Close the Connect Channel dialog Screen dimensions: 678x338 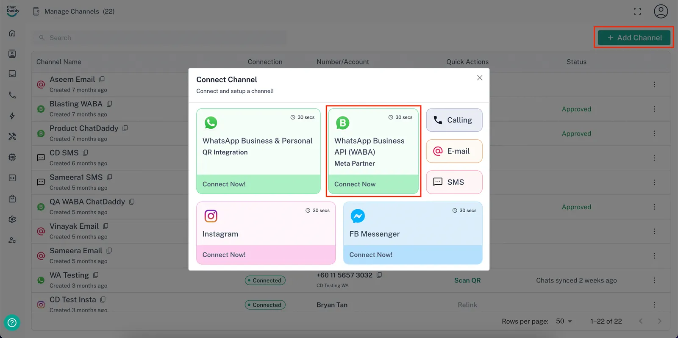(480, 78)
